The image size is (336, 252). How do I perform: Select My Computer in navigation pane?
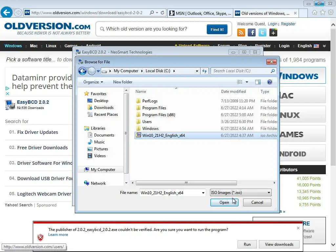(101, 170)
